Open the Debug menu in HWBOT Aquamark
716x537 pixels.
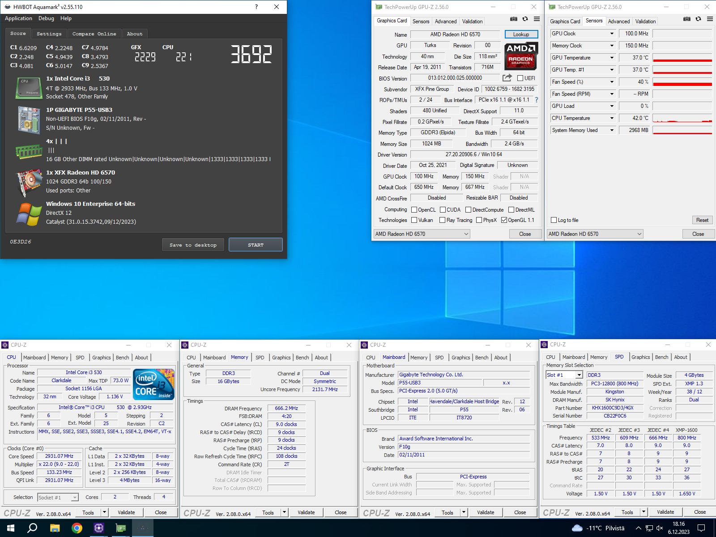(46, 18)
